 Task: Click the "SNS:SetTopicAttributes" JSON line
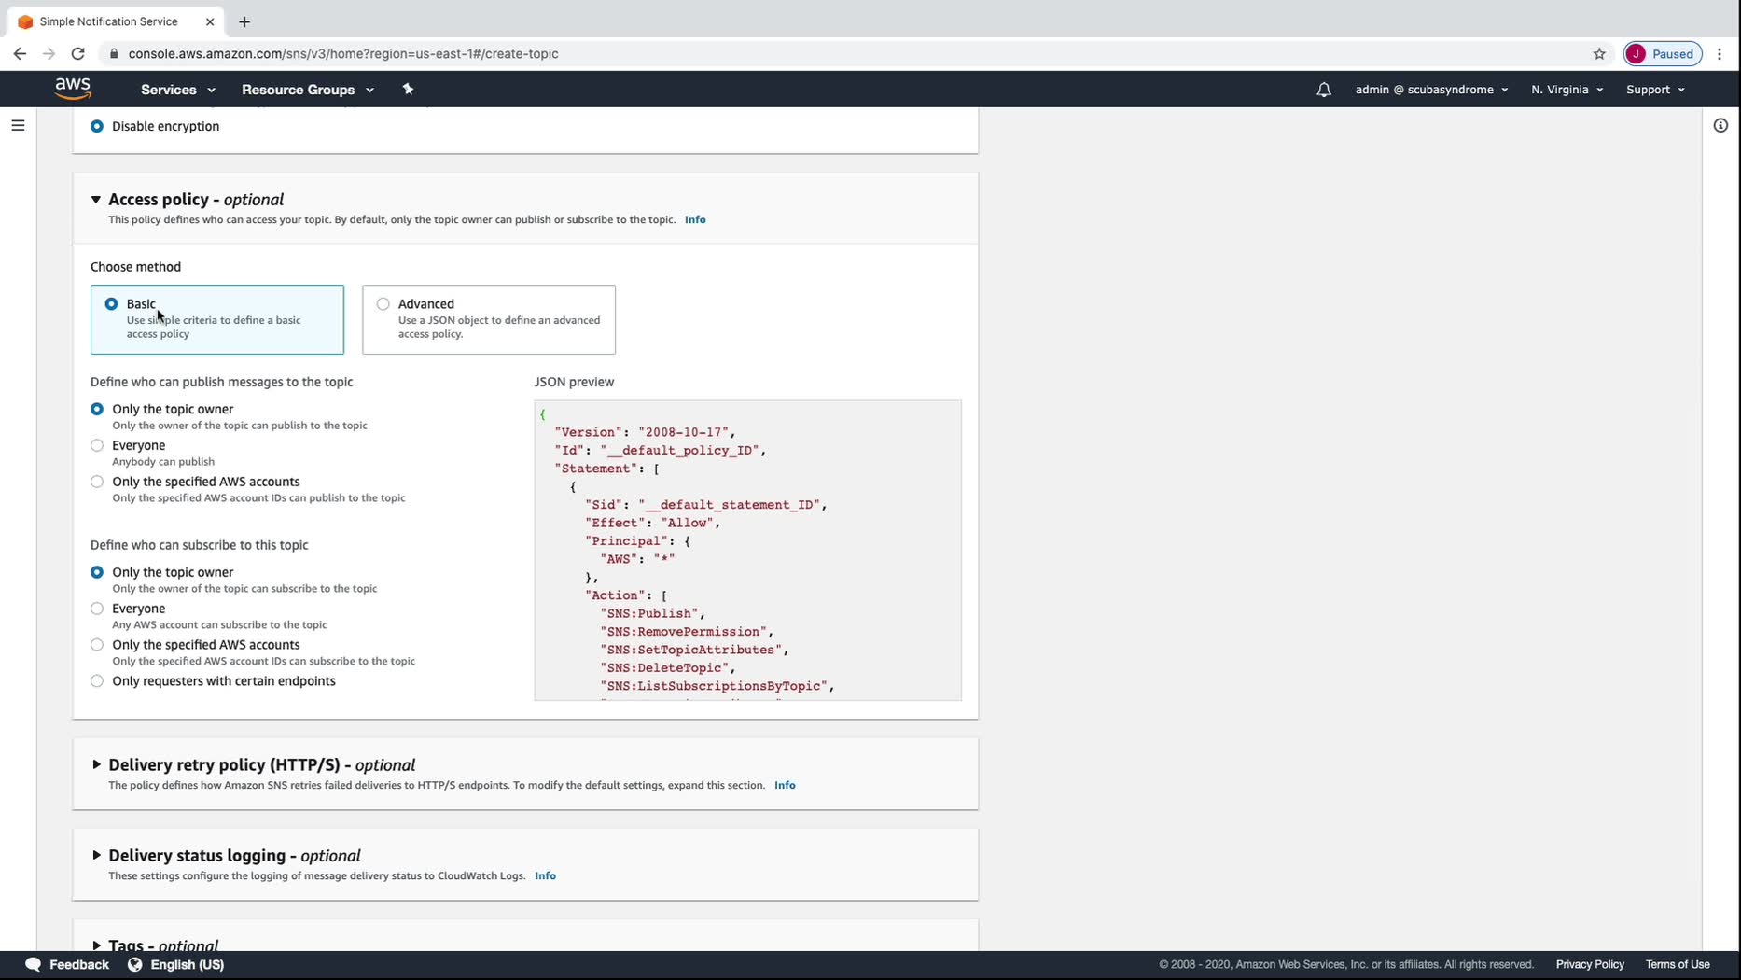(694, 650)
